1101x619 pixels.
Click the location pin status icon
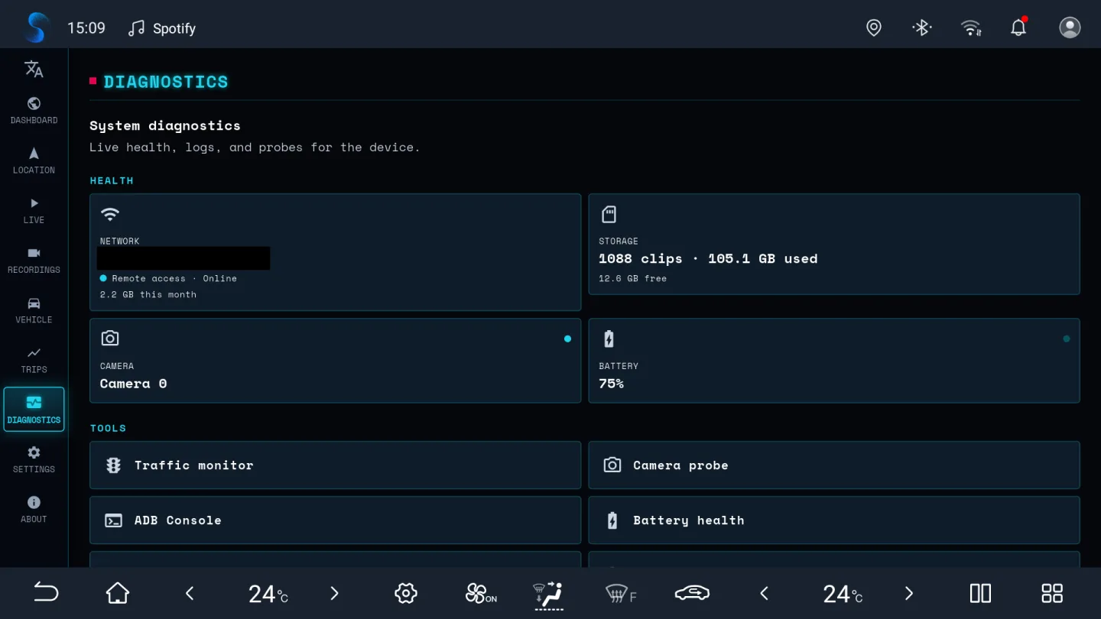[x=874, y=28]
